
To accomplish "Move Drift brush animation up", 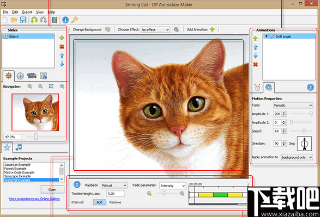I will point(255,47).
